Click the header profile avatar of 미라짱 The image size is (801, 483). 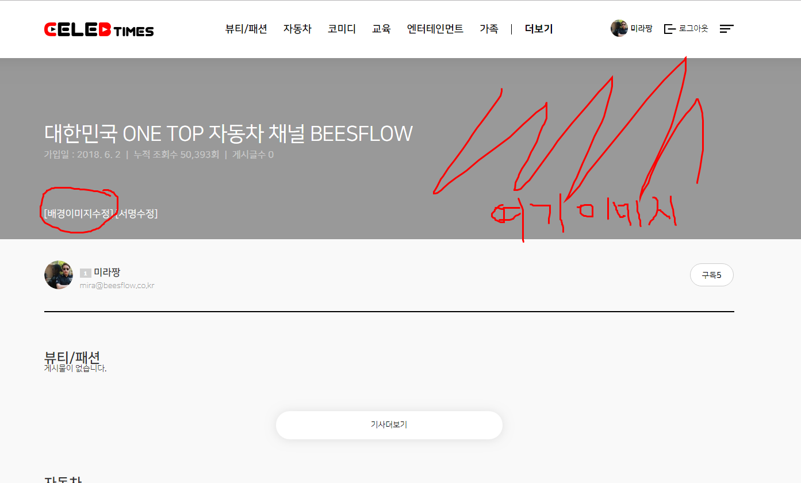click(x=619, y=28)
